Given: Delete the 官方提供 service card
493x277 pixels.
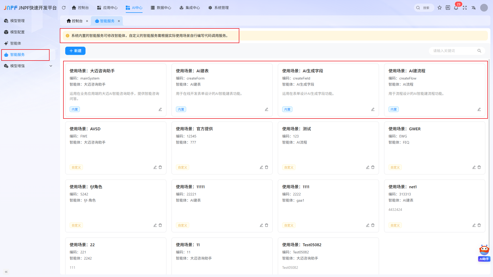Looking at the screenshot, I should tap(267, 167).
